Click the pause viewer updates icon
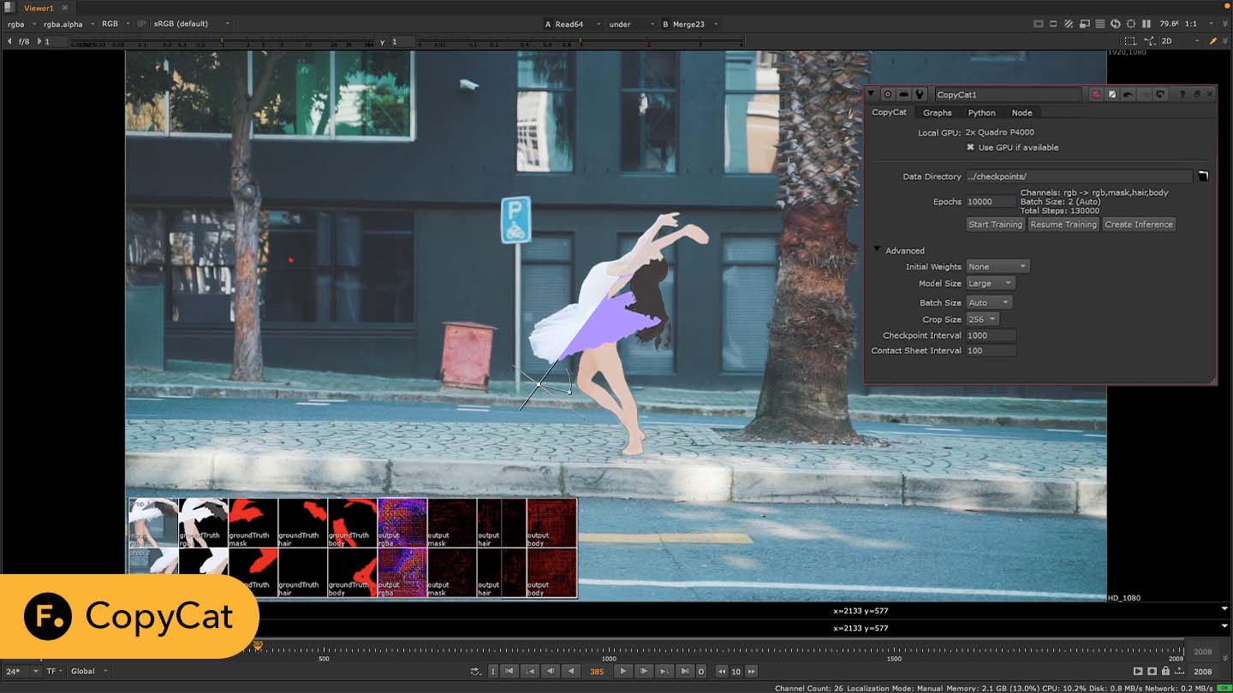 point(1147,24)
